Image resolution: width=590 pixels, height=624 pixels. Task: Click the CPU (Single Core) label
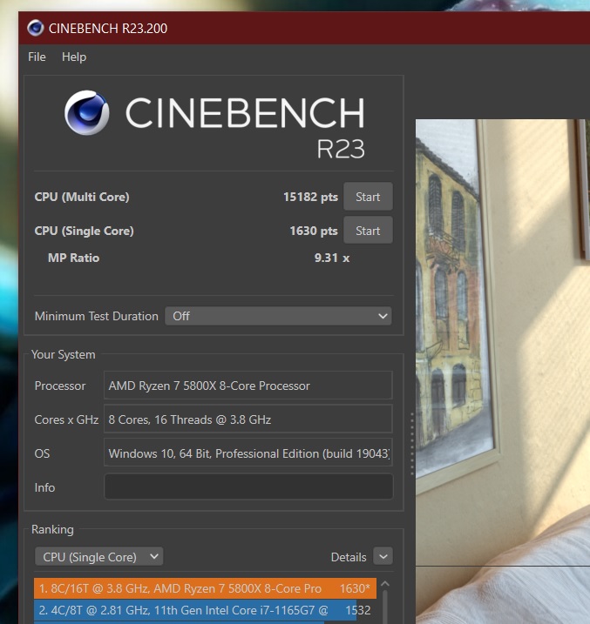84,231
